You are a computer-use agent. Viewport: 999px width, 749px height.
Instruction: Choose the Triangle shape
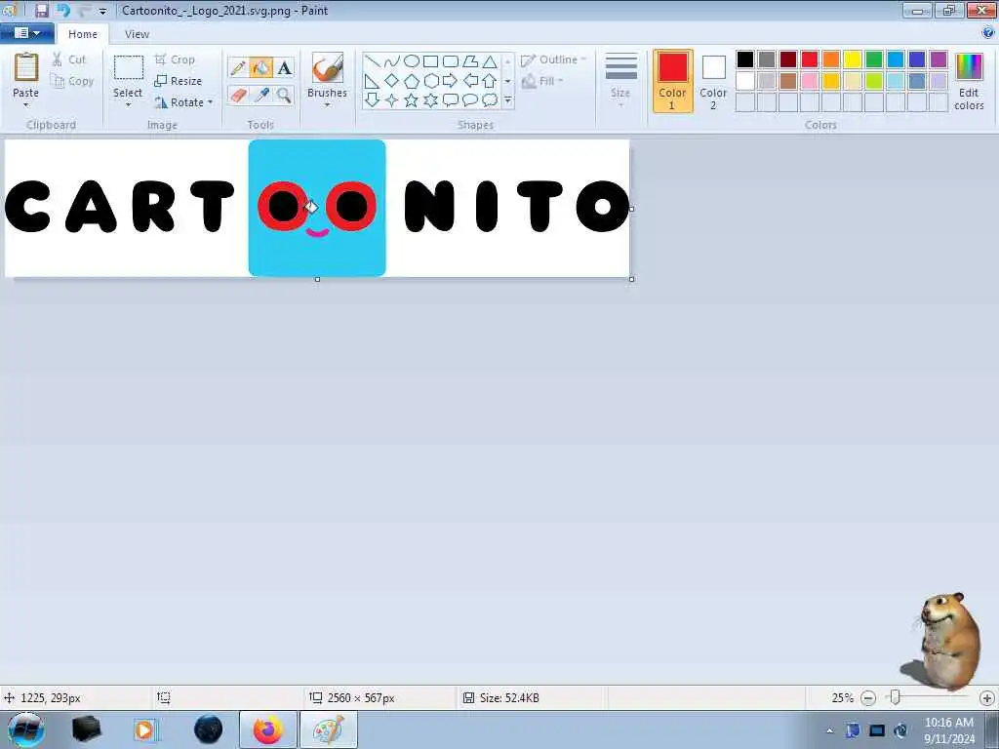tap(490, 61)
